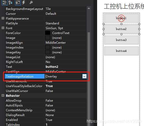Select the TabIndex property row
Viewport: 144px width, 126px height.
46,124
